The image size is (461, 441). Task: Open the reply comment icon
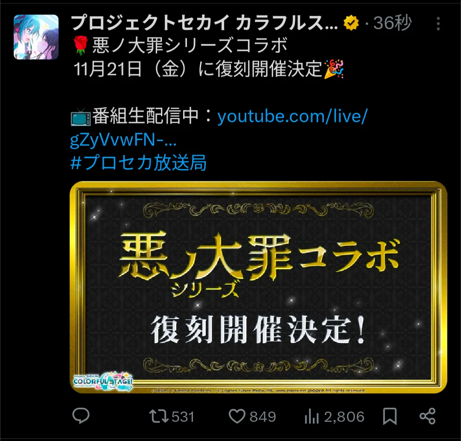click(81, 416)
